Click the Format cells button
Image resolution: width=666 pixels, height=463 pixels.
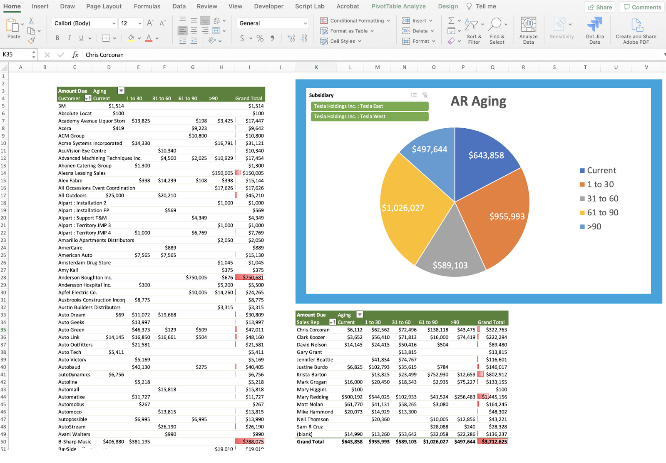coord(419,41)
